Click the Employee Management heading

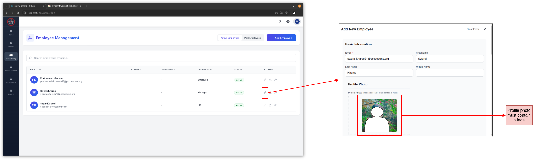[57, 38]
